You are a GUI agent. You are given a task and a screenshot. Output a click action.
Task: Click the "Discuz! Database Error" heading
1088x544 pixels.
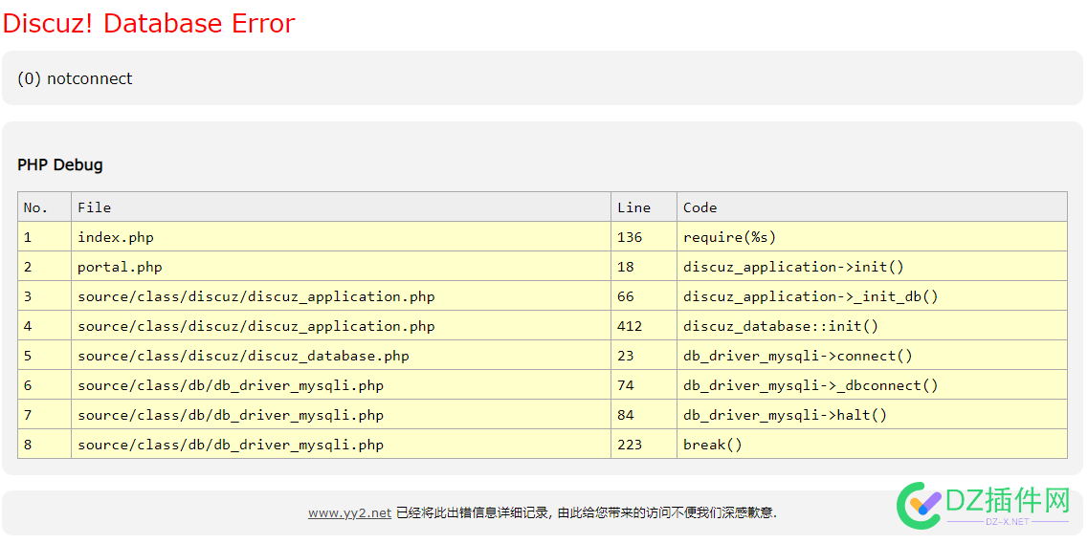pyautogui.click(x=148, y=23)
